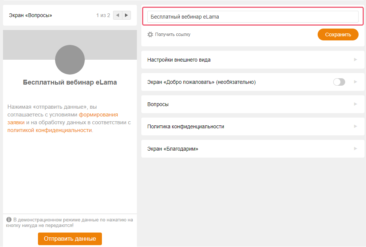Open «политикой конфиденциальности» link in preview
366x247 pixels.
coord(49,130)
